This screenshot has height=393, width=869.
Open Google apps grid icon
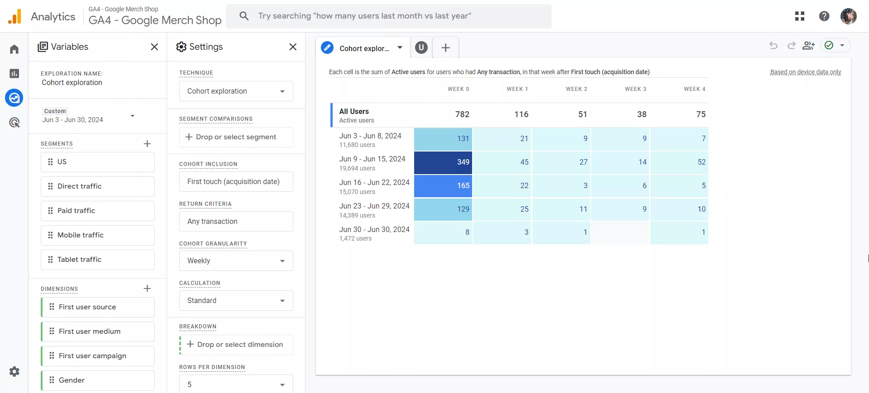800,16
